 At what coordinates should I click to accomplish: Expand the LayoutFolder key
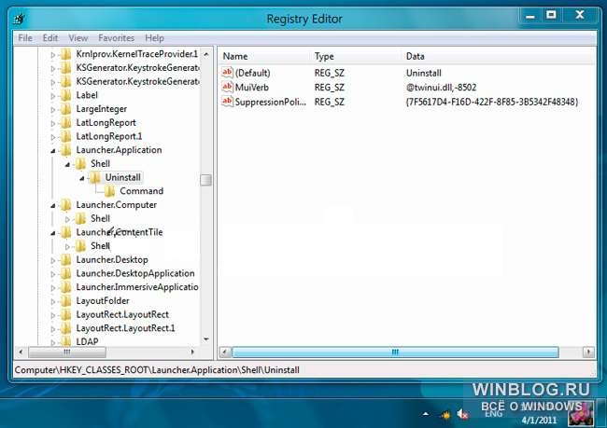[53, 301]
